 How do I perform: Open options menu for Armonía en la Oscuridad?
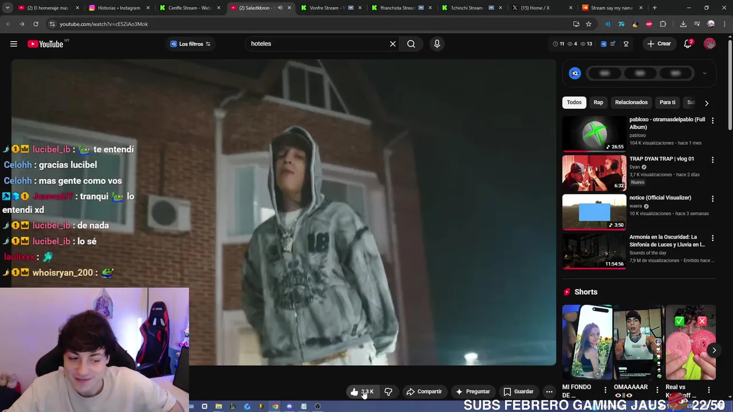click(x=712, y=237)
